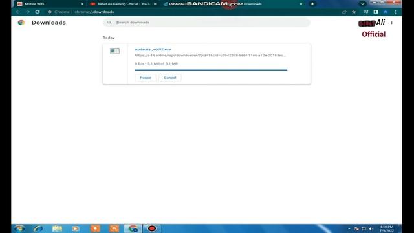Open the Windows Start button

(x=19, y=228)
